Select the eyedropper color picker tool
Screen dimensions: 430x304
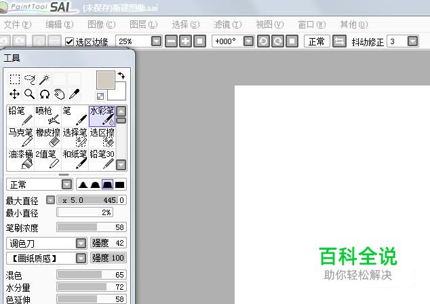tap(74, 94)
